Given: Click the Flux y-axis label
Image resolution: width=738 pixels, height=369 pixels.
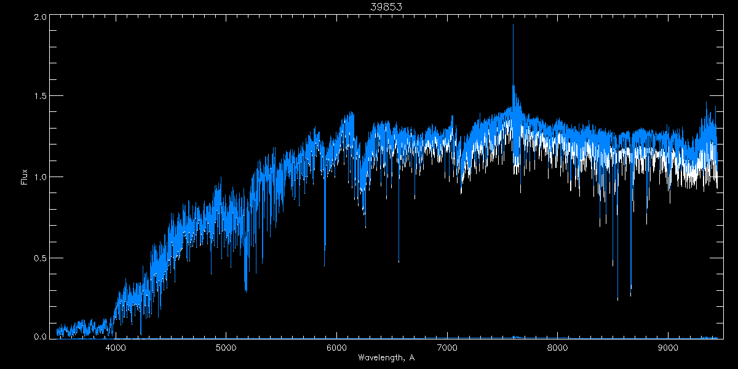Looking at the screenshot, I should 25,177.
